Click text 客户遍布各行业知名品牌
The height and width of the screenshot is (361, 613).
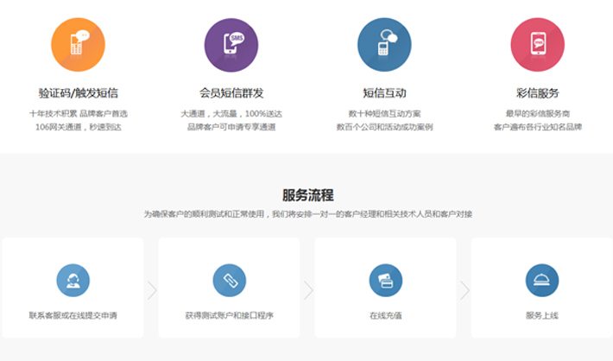click(538, 127)
